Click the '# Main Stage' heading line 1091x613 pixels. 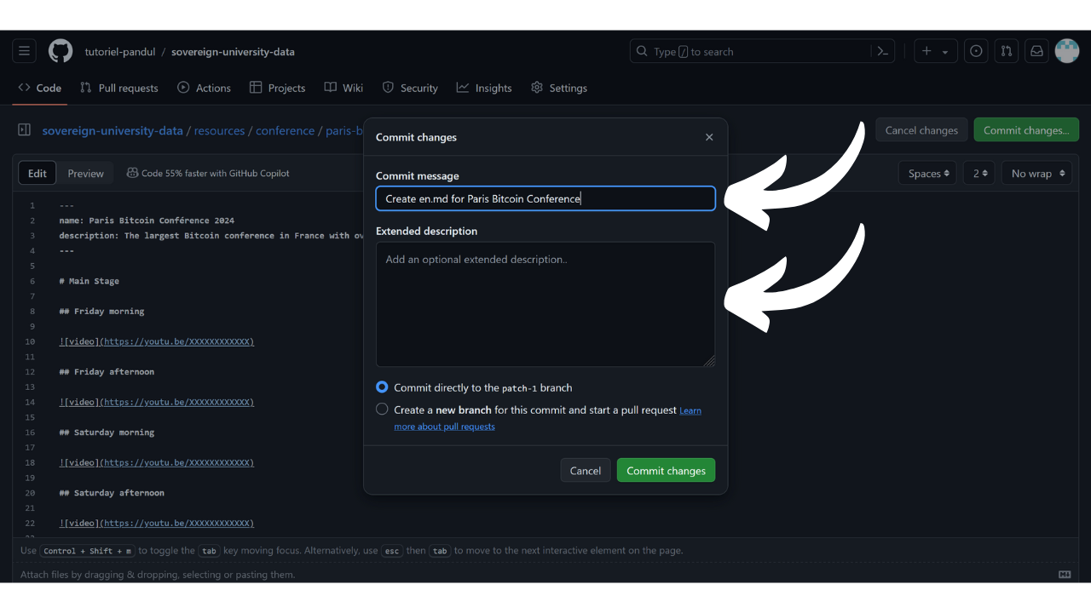point(89,281)
